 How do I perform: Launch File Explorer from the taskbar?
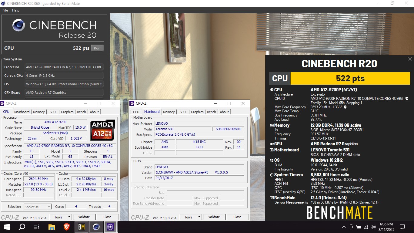[x=52, y=227]
